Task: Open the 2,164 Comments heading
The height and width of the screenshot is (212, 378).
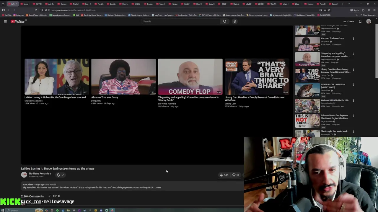Action: pos(32,196)
